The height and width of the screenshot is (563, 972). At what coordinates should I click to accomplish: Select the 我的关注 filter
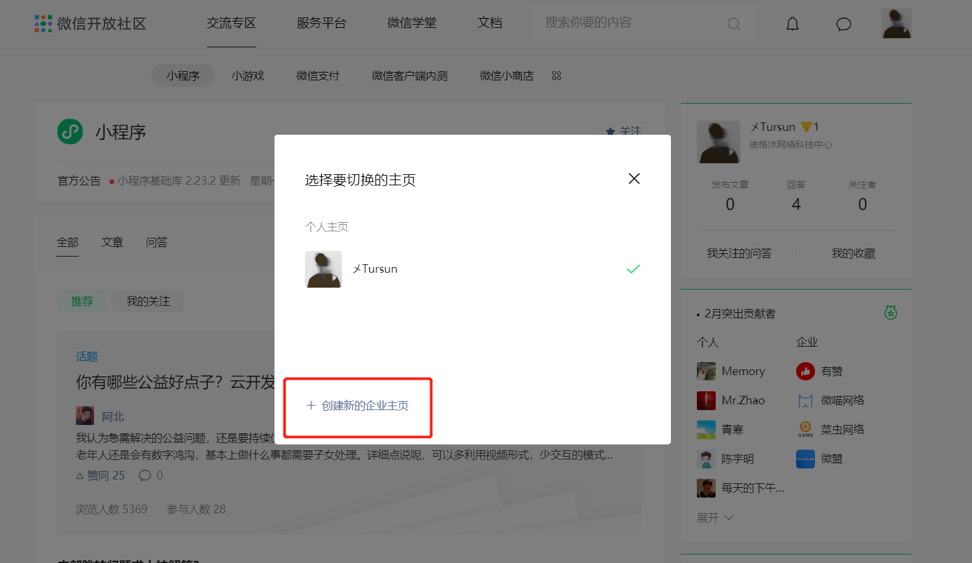pyautogui.click(x=149, y=301)
